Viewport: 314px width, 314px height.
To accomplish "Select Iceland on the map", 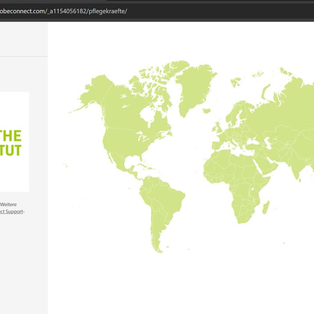I will [x=206, y=110].
